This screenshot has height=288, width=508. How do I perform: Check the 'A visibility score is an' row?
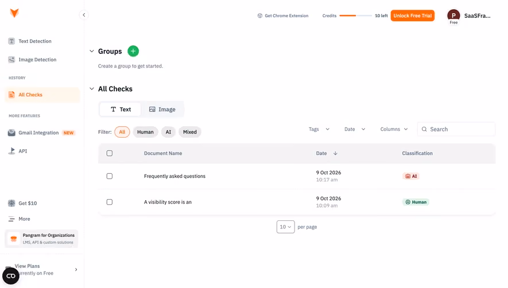[110, 202]
